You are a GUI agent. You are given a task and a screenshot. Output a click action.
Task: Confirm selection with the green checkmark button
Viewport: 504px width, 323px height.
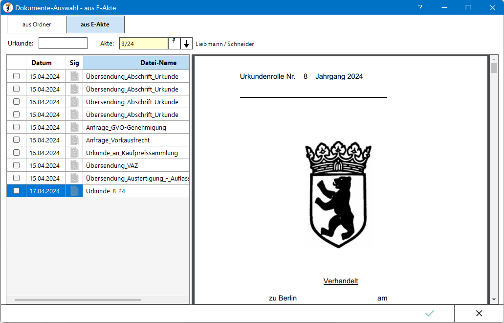point(429,313)
